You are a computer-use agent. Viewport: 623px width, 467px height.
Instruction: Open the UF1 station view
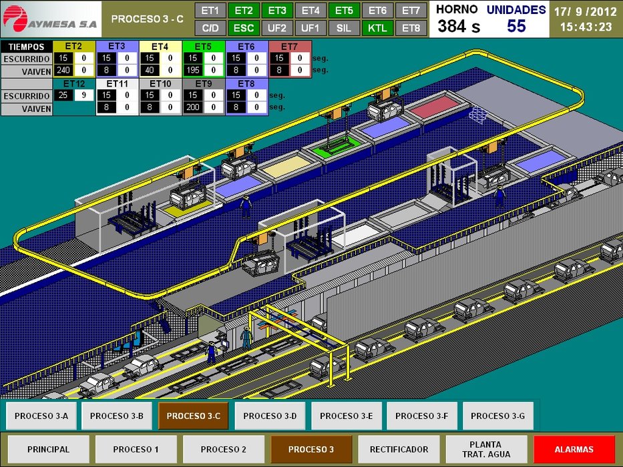click(310, 28)
